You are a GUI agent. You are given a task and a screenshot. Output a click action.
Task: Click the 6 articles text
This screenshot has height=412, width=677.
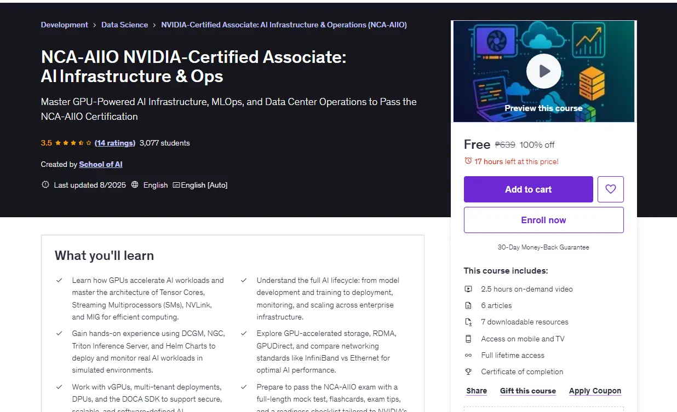coord(496,305)
